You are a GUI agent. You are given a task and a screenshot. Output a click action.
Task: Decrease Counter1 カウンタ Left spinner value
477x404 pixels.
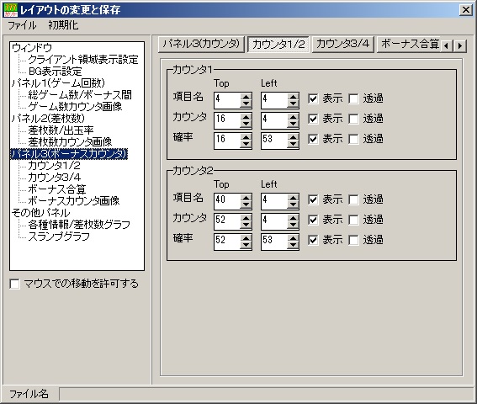(294, 124)
